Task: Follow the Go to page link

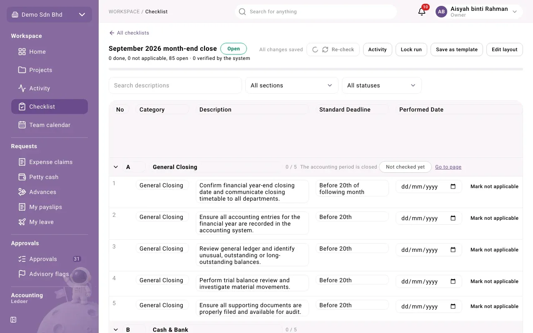Action: [x=448, y=167]
